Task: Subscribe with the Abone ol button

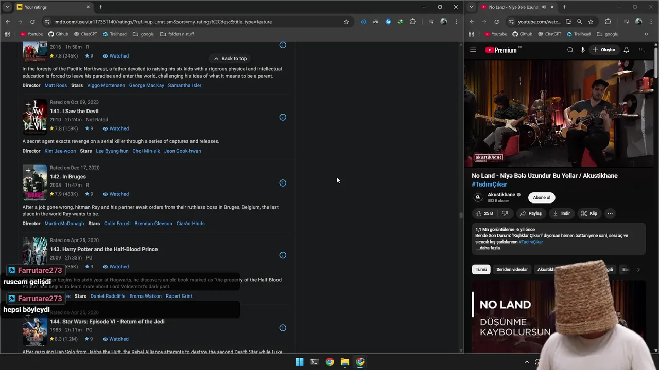Action: pyautogui.click(x=542, y=197)
